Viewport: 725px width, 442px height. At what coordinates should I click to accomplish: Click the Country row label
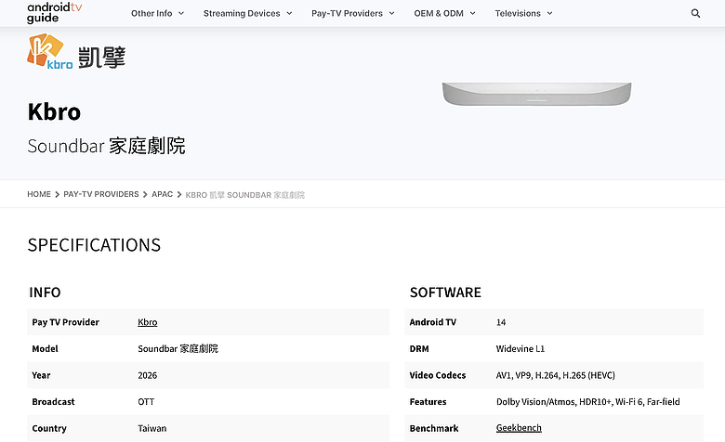click(x=49, y=429)
